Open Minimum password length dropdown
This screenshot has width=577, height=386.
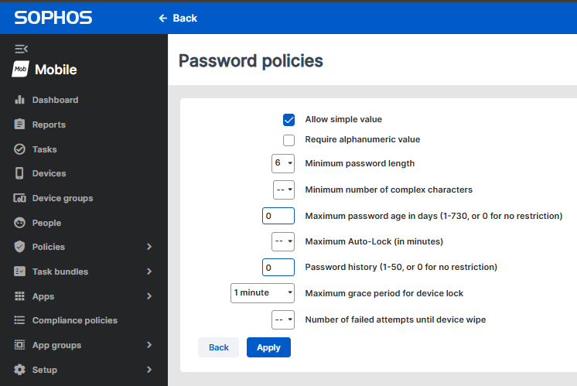click(x=283, y=163)
